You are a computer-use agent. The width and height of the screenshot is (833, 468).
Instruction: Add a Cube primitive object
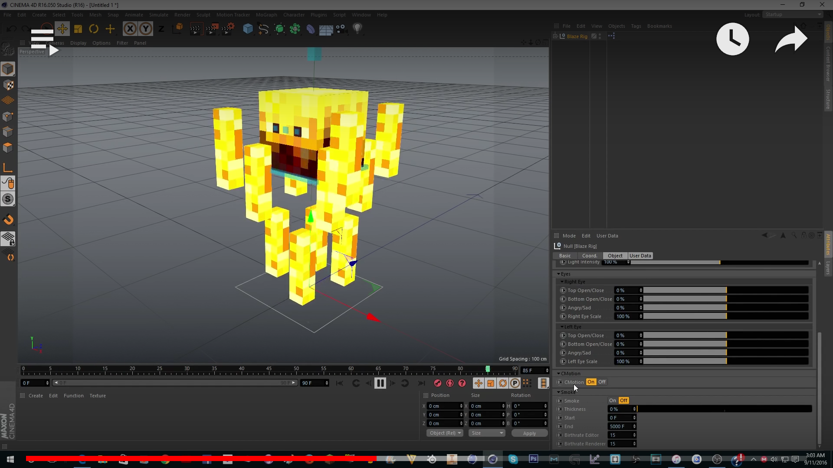click(248, 29)
